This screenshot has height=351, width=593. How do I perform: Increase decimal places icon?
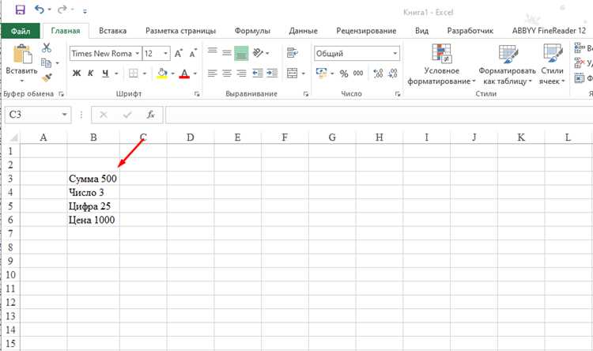[378, 73]
